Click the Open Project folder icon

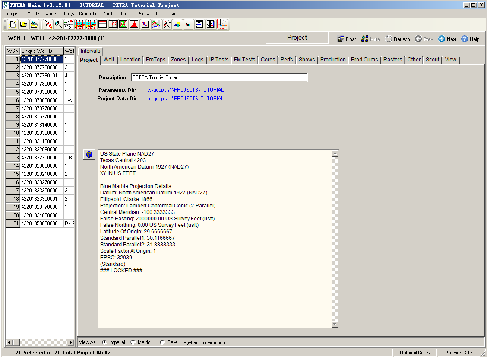(x=24, y=24)
